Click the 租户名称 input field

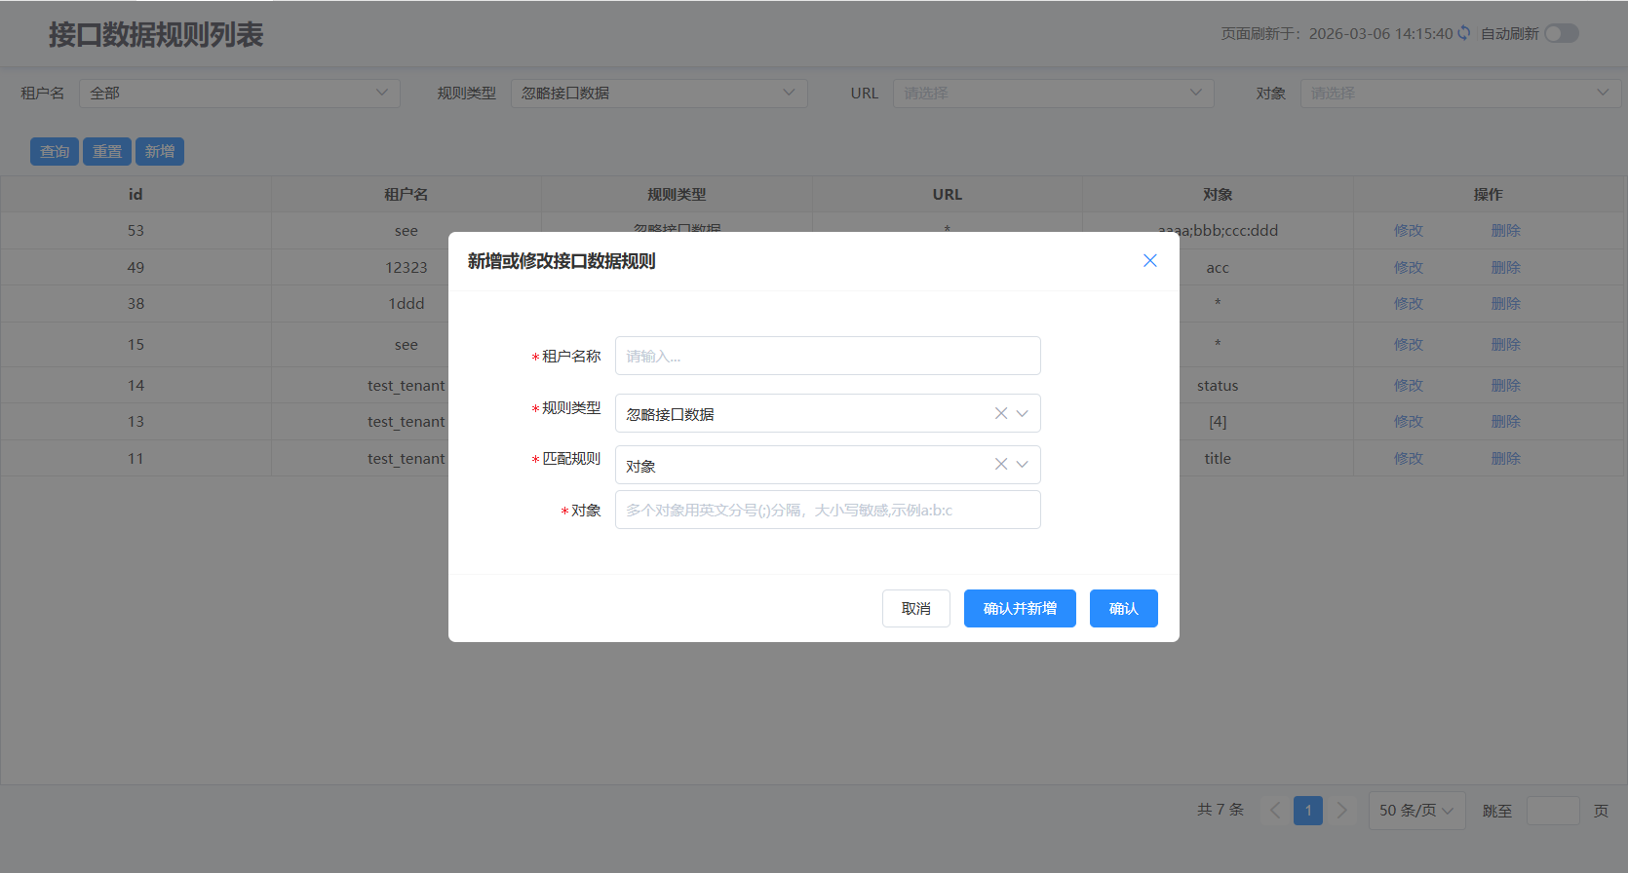827,357
